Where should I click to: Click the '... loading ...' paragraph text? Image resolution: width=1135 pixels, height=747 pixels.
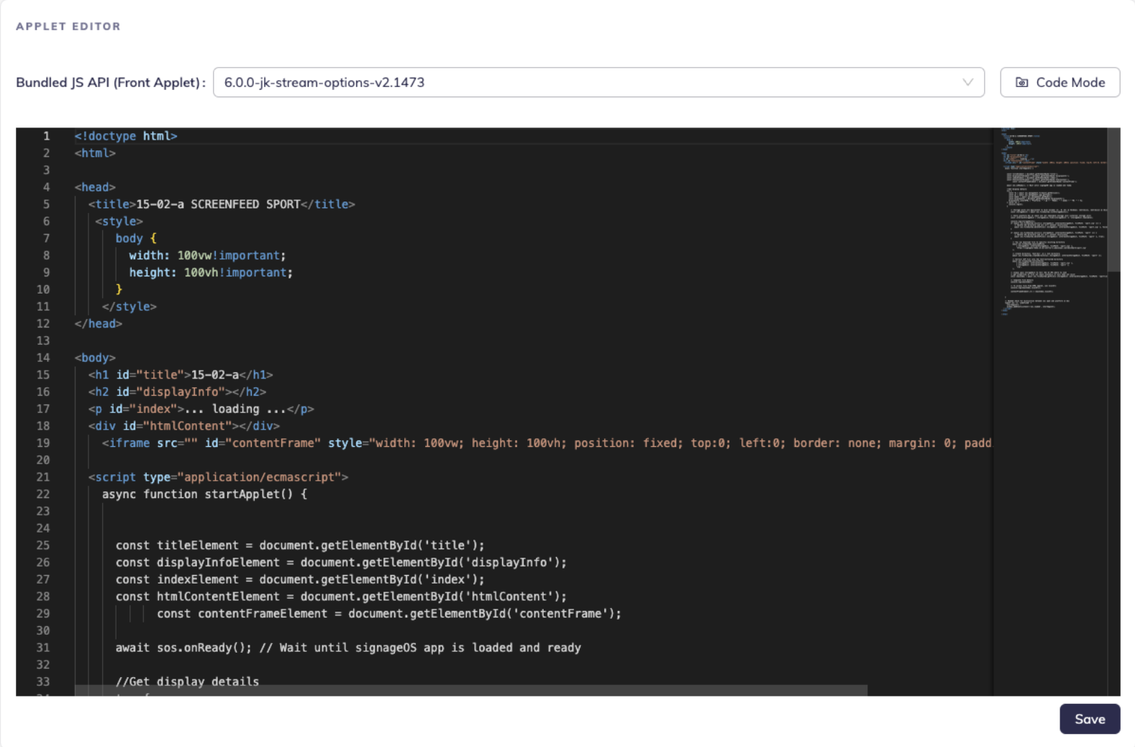(x=236, y=409)
